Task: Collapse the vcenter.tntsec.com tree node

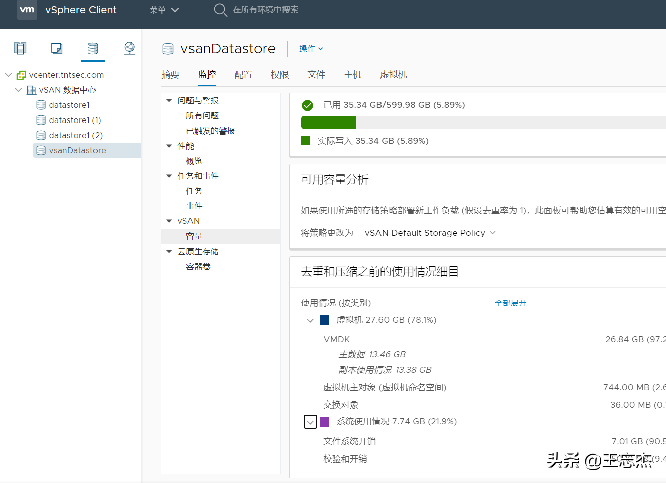Action: tap(9, 75)
